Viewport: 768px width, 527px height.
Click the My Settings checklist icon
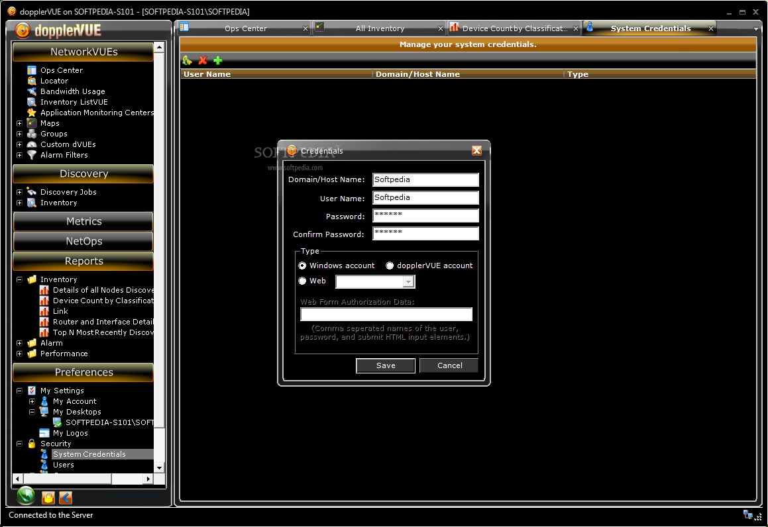32,391
